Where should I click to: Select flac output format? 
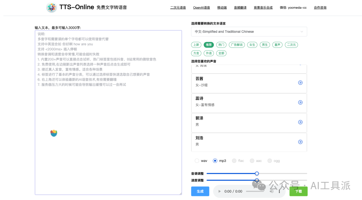pyautogui.click(x=234, y=161)
